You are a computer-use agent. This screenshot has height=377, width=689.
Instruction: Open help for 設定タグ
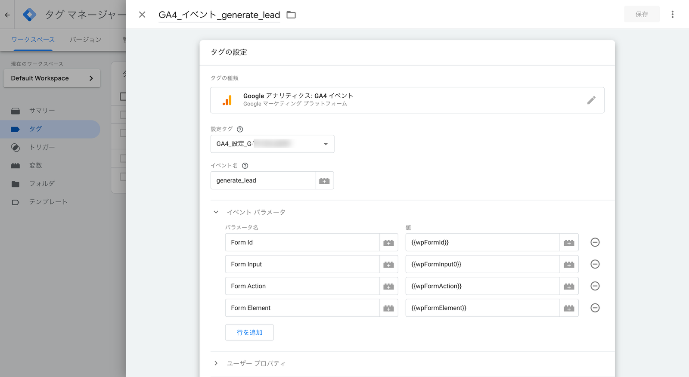coord(240,129)
